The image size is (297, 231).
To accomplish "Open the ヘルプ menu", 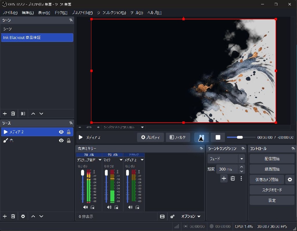I will tap(155, 13).
